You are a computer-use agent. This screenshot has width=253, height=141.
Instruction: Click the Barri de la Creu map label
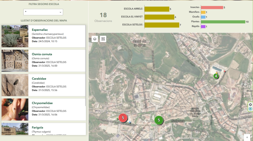tap(140, 43)
